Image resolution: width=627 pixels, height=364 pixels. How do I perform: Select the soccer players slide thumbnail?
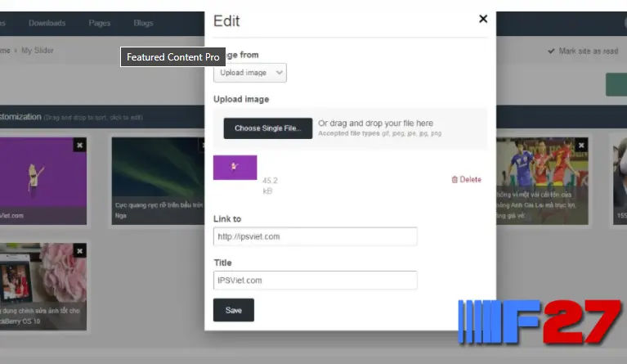(540, 172)
